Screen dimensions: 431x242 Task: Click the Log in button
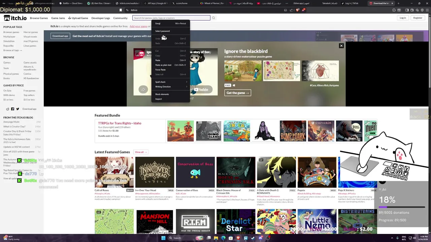point(403,18)
